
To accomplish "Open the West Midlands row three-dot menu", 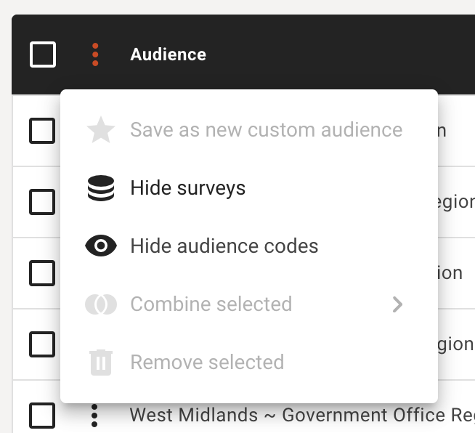I will (94, 416).
